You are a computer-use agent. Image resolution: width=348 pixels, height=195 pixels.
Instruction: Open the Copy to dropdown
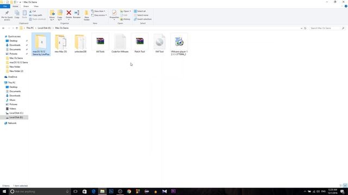tap(60, 16)
